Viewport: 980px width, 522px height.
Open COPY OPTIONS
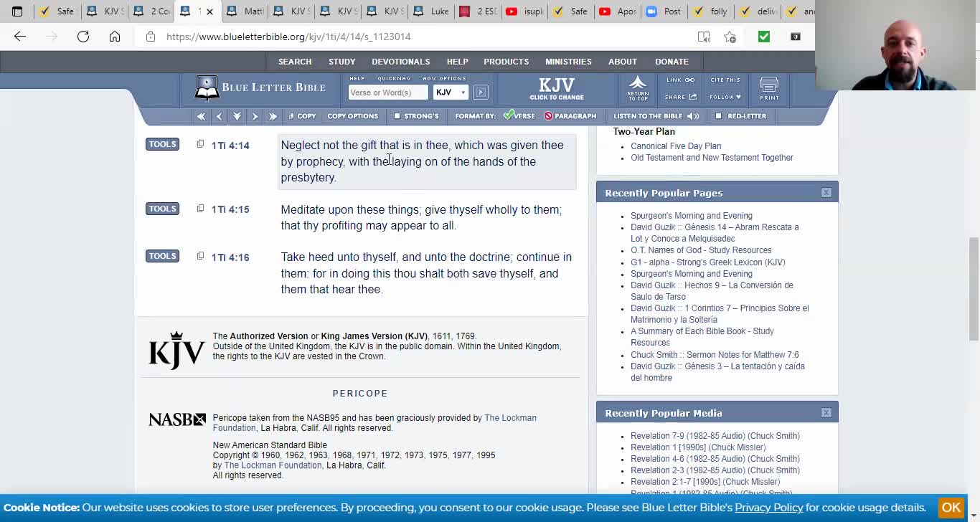click(352, 116)
